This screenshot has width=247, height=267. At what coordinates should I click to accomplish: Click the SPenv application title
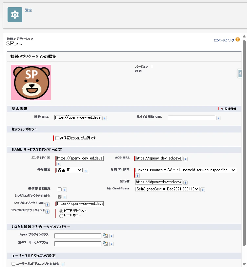click(14, 44)
